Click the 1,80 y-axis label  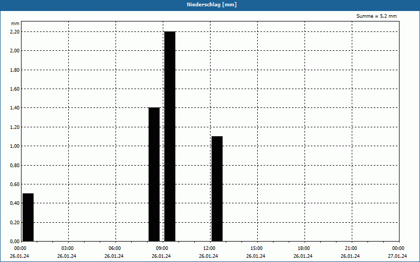(15, 70)
